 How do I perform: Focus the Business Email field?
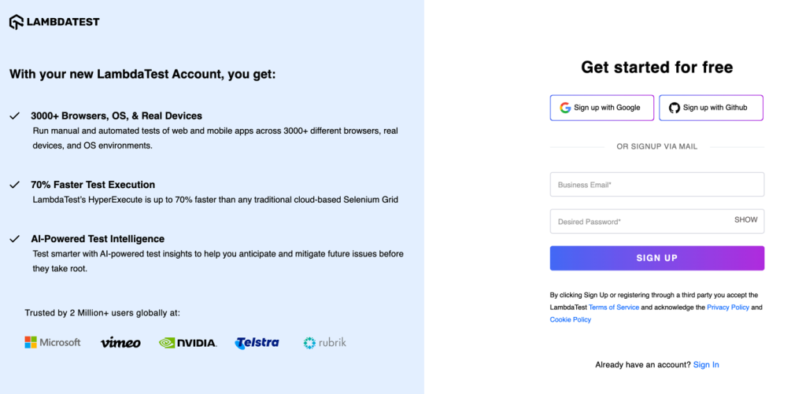[x=657, y=184]
